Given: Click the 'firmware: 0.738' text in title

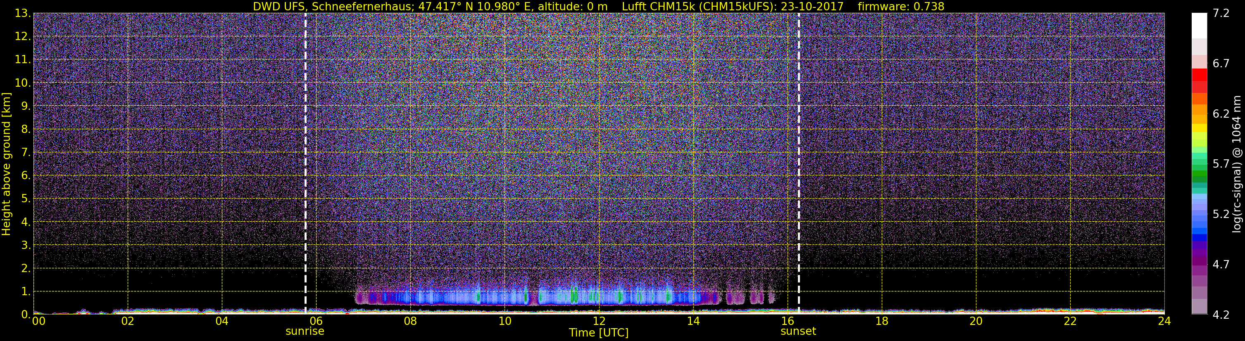Looking at the screenshot, I should 901,6.
